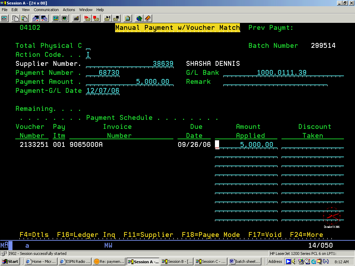The image size is (355, 266).
Task: Click the Payment-G/L Date field
Action: coord(103,91)
